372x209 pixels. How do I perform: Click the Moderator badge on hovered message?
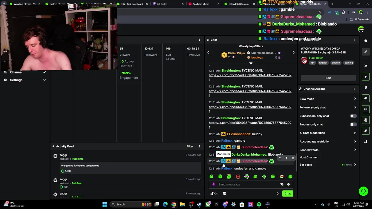223,161
